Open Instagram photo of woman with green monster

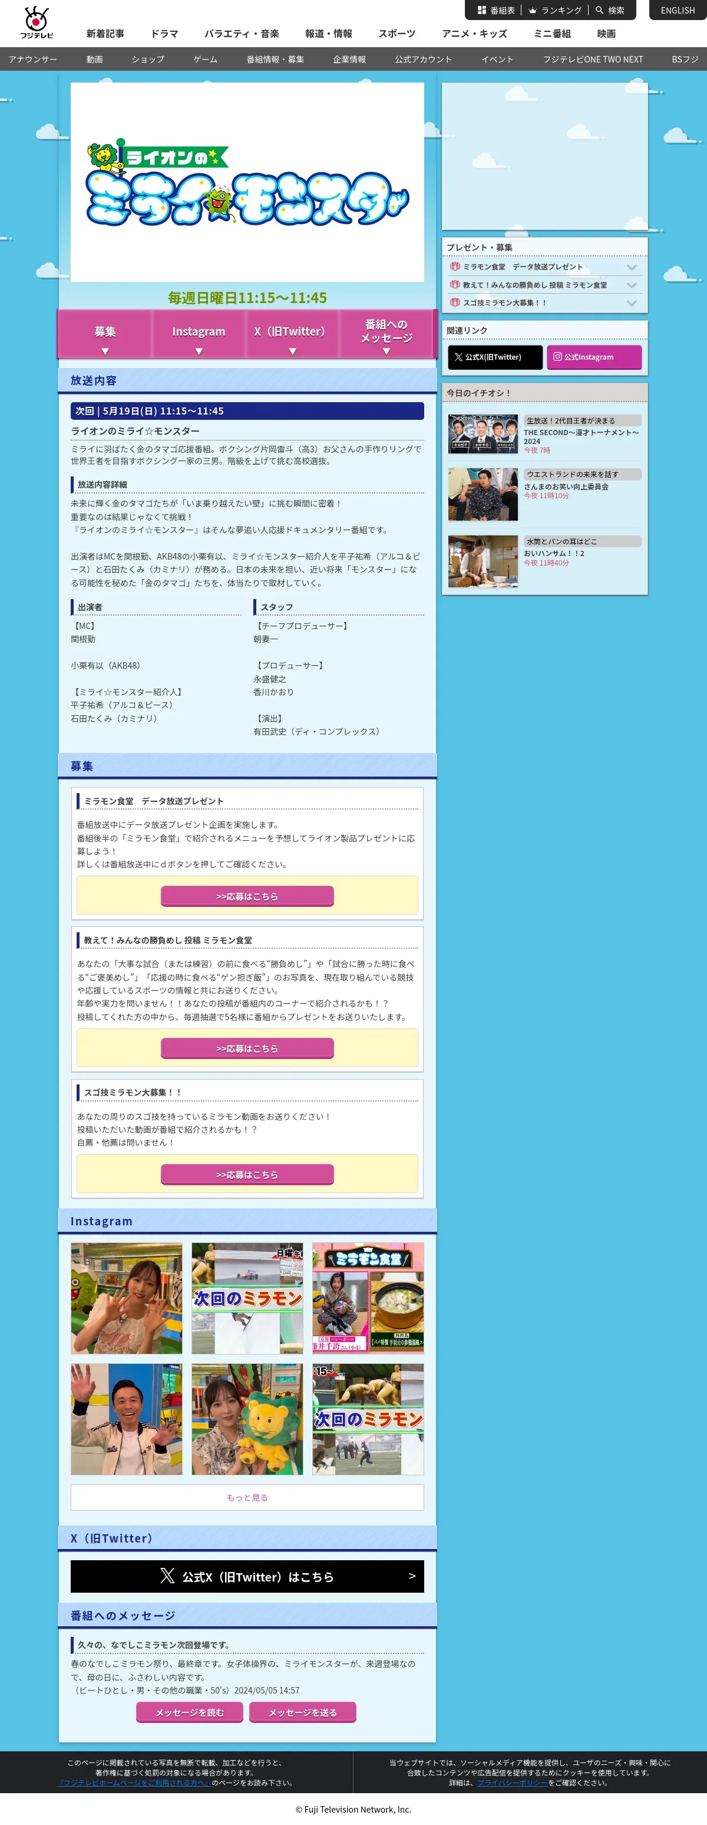coord(126,1298)
